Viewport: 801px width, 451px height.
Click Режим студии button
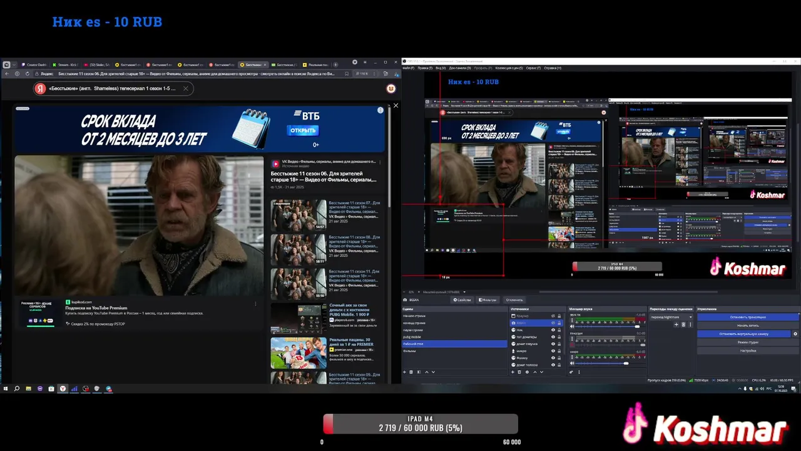(x=748, y=342)
